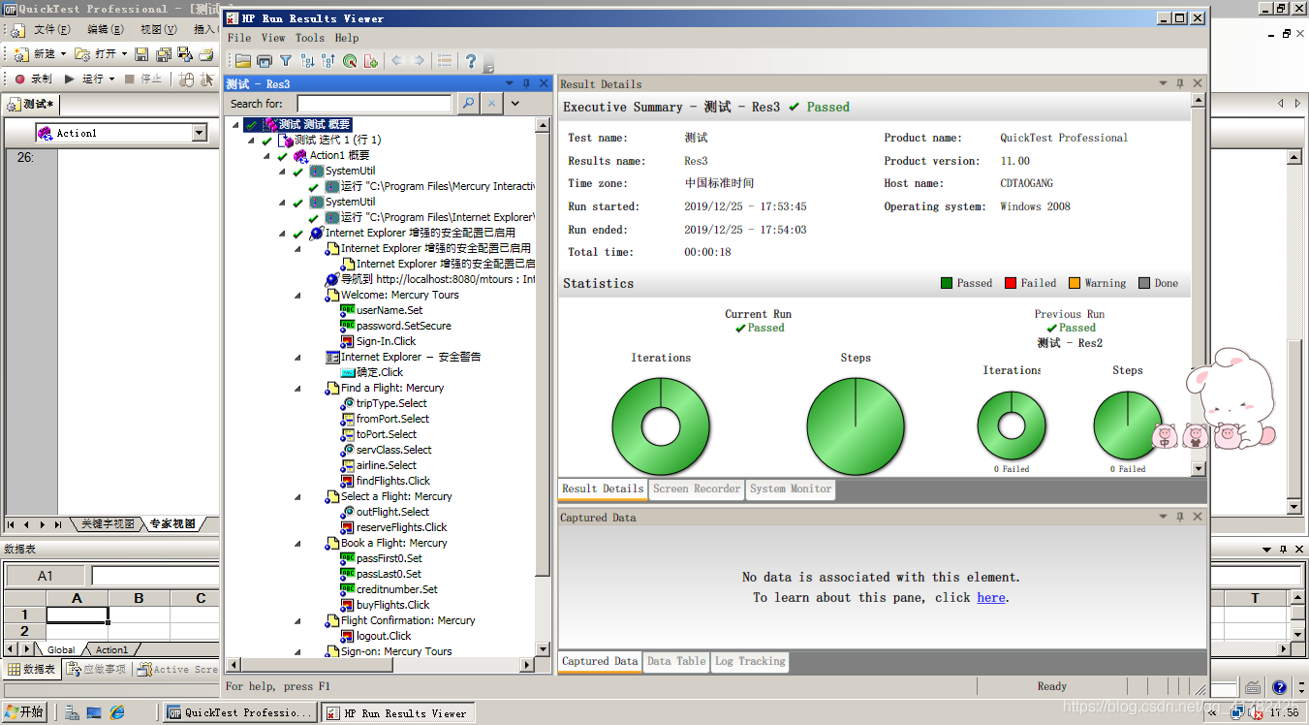Collapse the Find a Flight: Mercury node
The image size is (1309, 725).
point(297,388)
